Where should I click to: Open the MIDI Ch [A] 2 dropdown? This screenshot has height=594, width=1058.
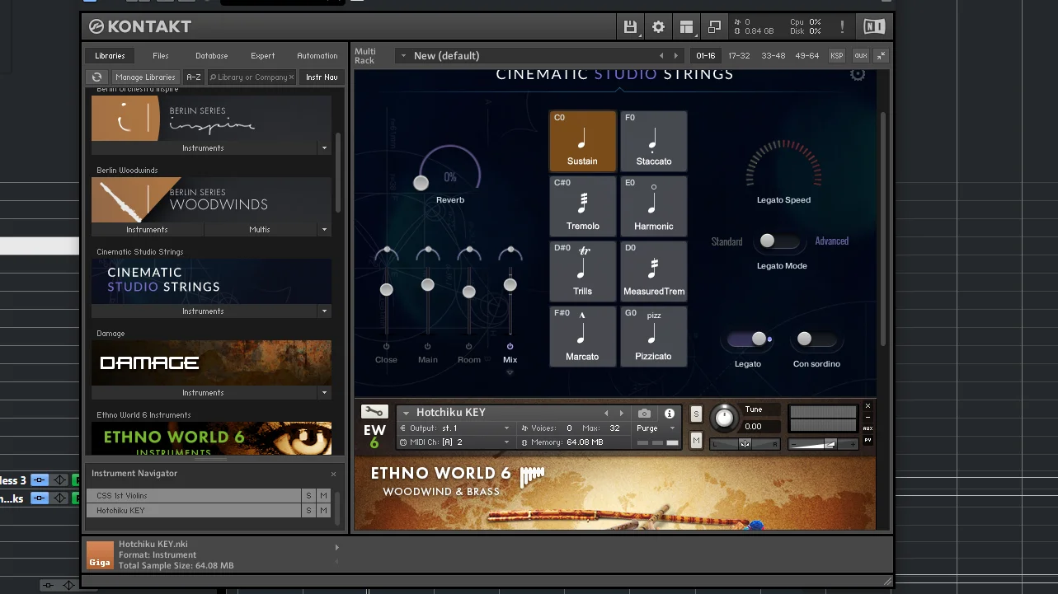pos(455,442)
